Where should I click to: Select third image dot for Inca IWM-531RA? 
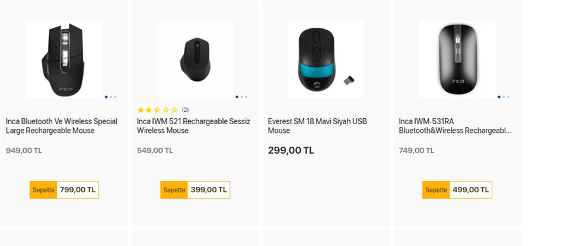click(508, 96)
